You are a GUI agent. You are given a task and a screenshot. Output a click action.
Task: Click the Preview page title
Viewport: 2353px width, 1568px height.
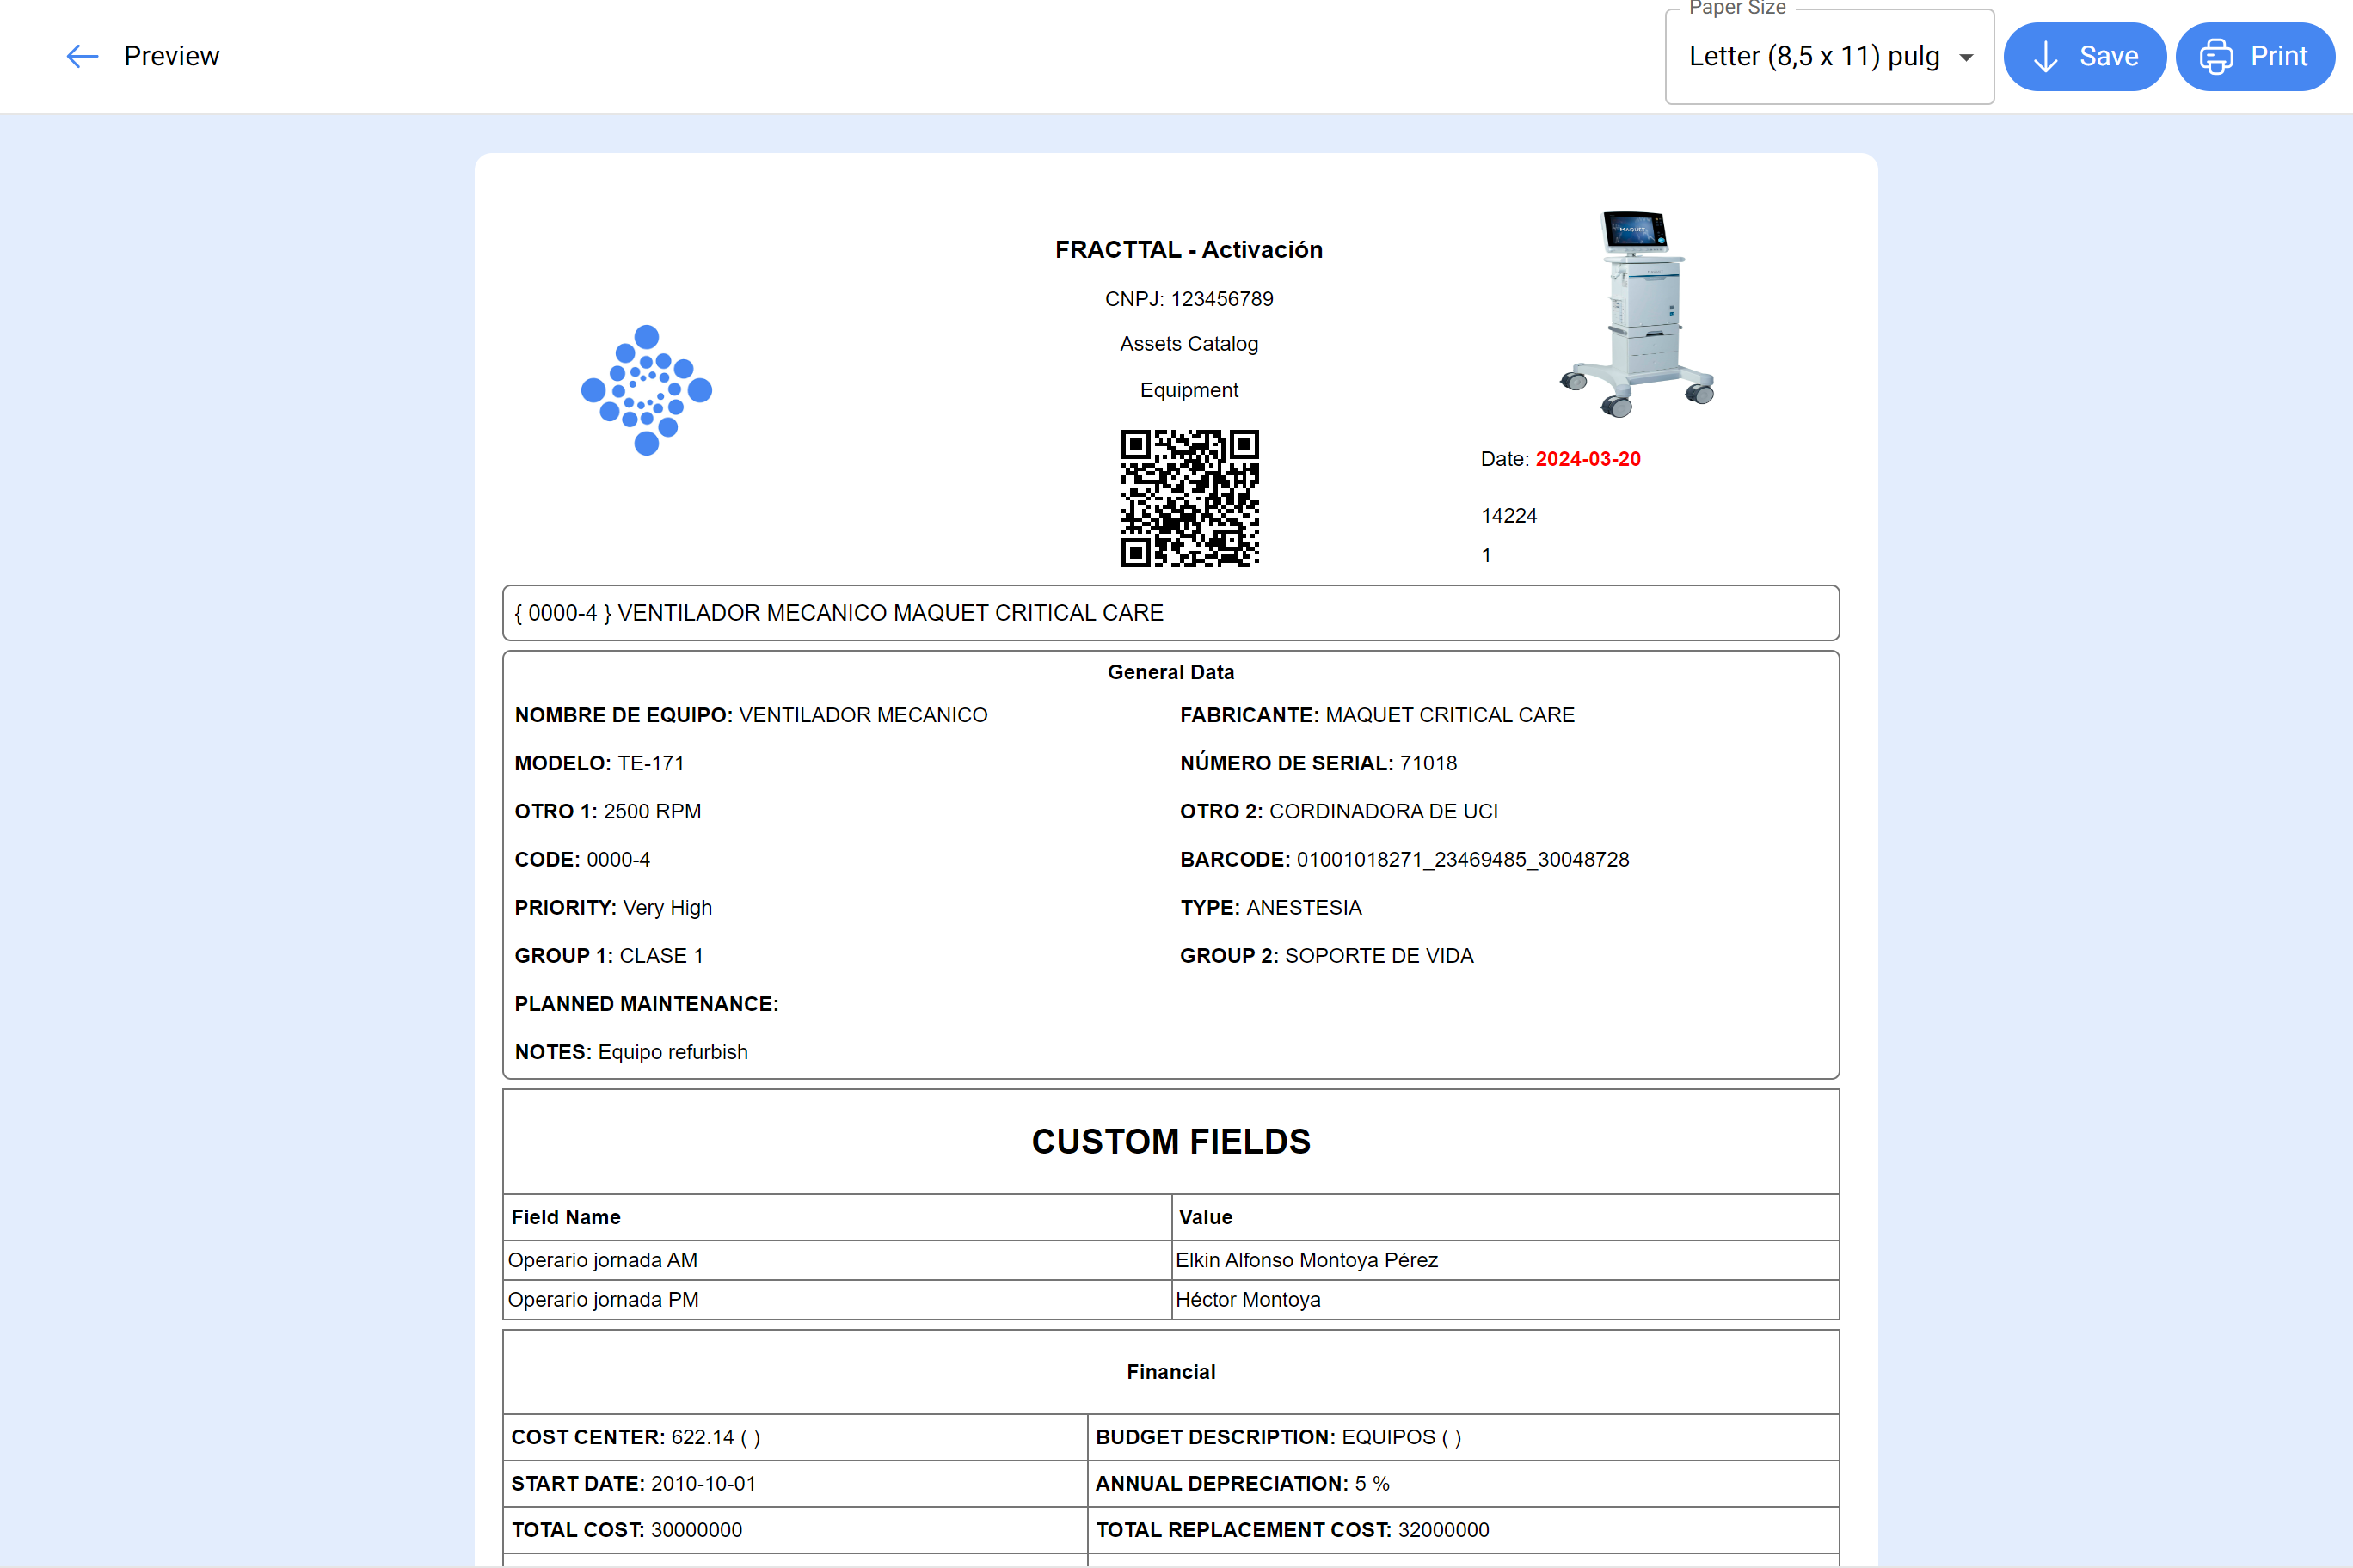coord(171,56)
